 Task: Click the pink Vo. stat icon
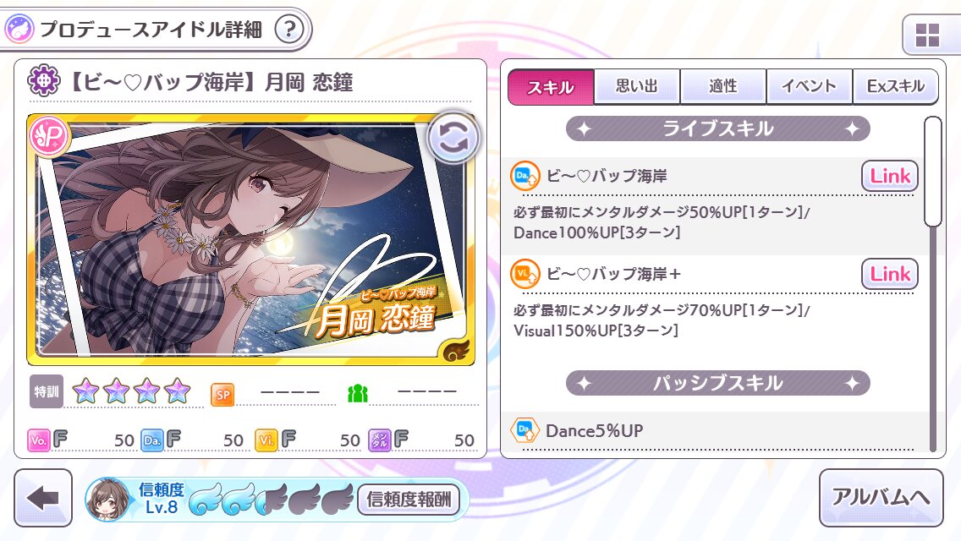[39, 440]
